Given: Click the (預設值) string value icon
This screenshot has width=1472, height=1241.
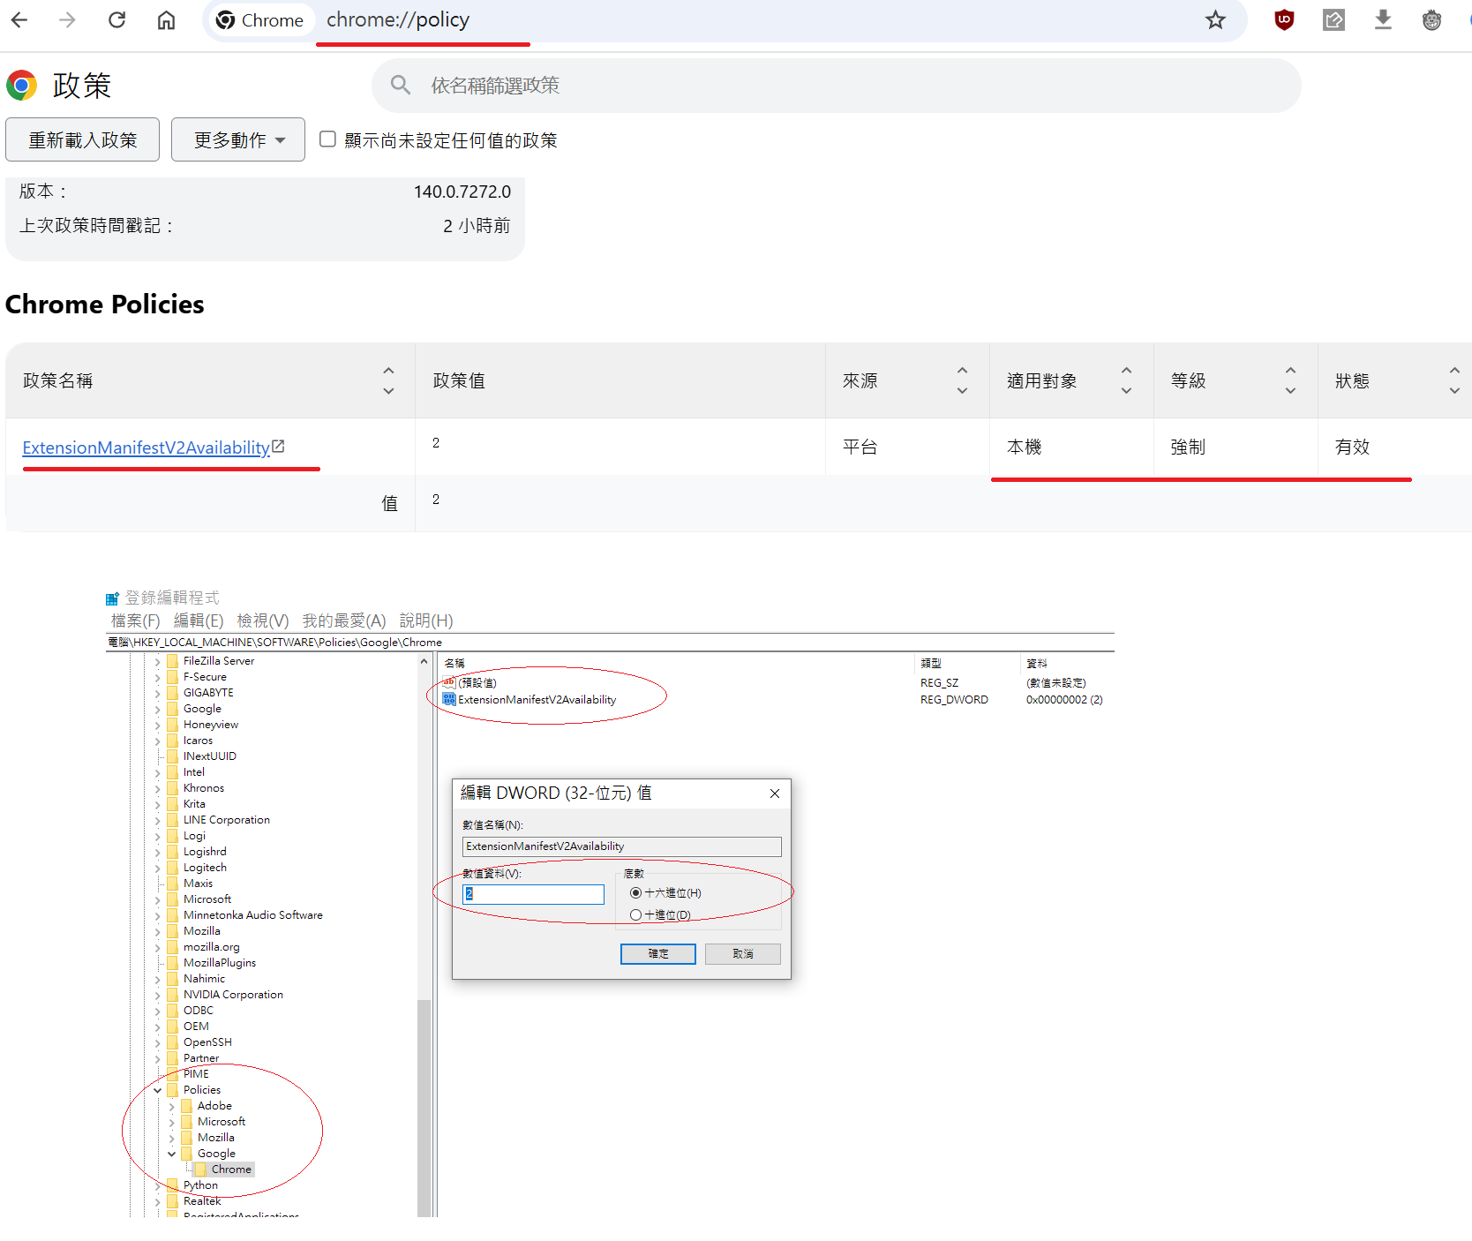Looking at the screenshot, I should tap(449, 682).
